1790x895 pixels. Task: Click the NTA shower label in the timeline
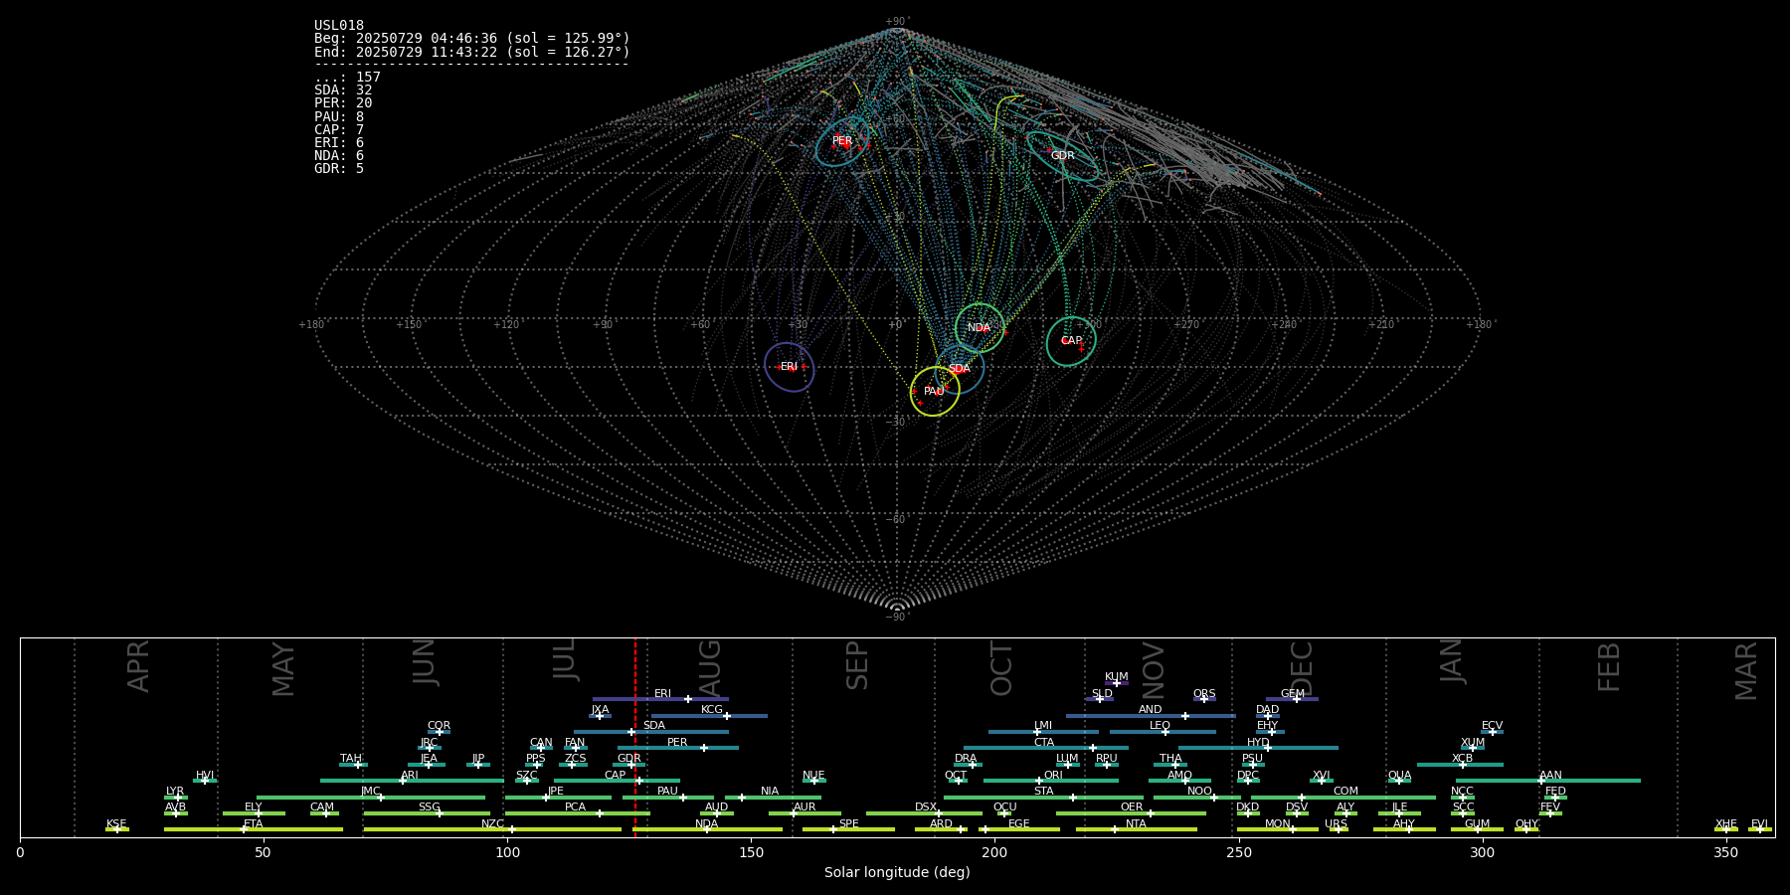coord(1137,824)
